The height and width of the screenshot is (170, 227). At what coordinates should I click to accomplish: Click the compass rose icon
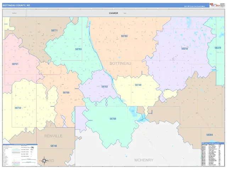pyautogui.click(x=44, y=160)
